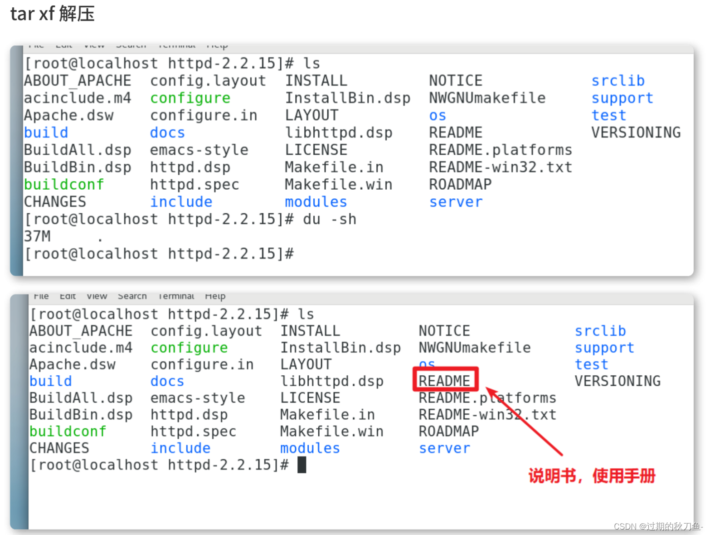This screenshot has width=710, height=535.
Task: Select README-win32.txt in the upper terminal
Action: pos(501,167)
